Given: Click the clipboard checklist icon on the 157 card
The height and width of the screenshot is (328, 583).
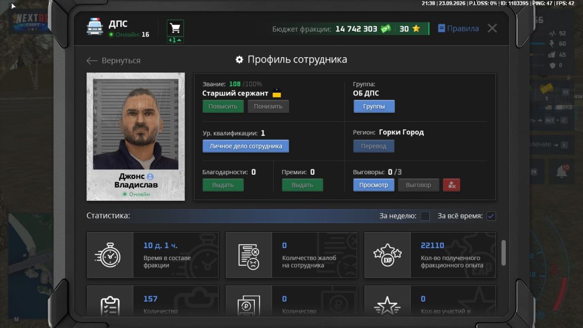Looking at the screenshot, I should click(110, 306).
